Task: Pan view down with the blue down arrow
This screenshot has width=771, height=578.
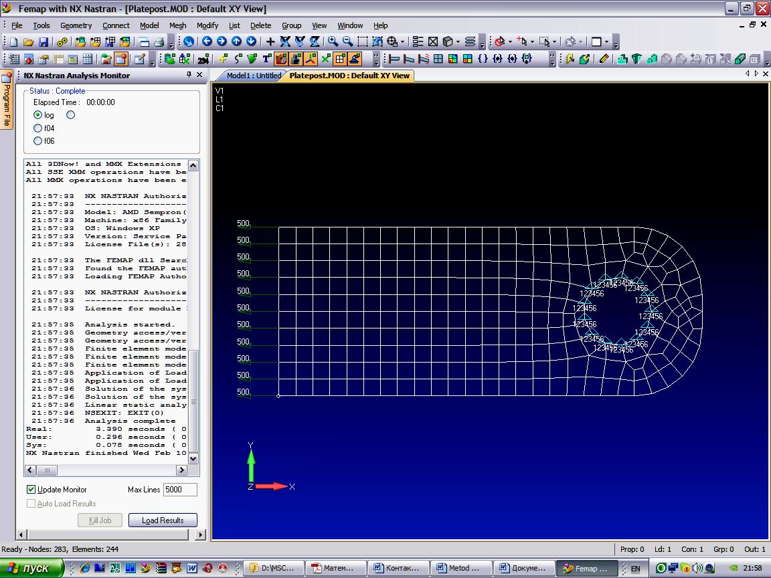Action: tap(251, 41)
